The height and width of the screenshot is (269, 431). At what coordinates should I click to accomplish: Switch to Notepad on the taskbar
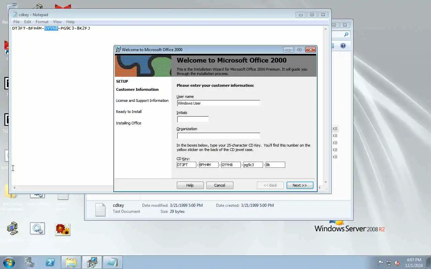[x=113, y=262]
